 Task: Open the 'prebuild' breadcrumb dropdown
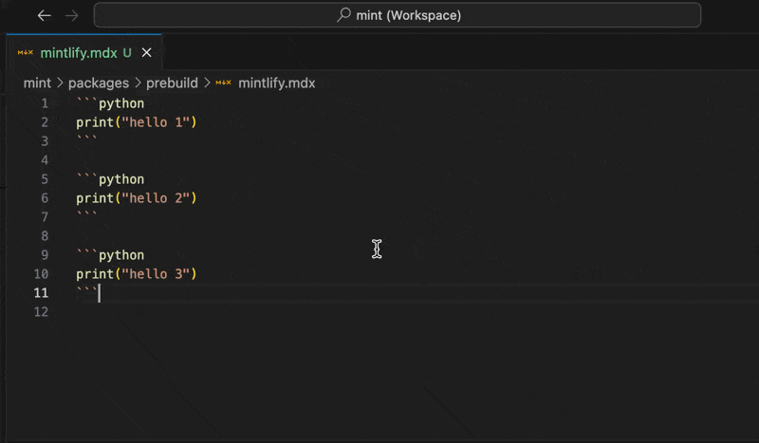pos(172,83)
